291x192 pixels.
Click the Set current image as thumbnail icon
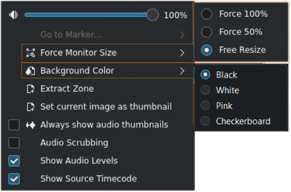30,107
